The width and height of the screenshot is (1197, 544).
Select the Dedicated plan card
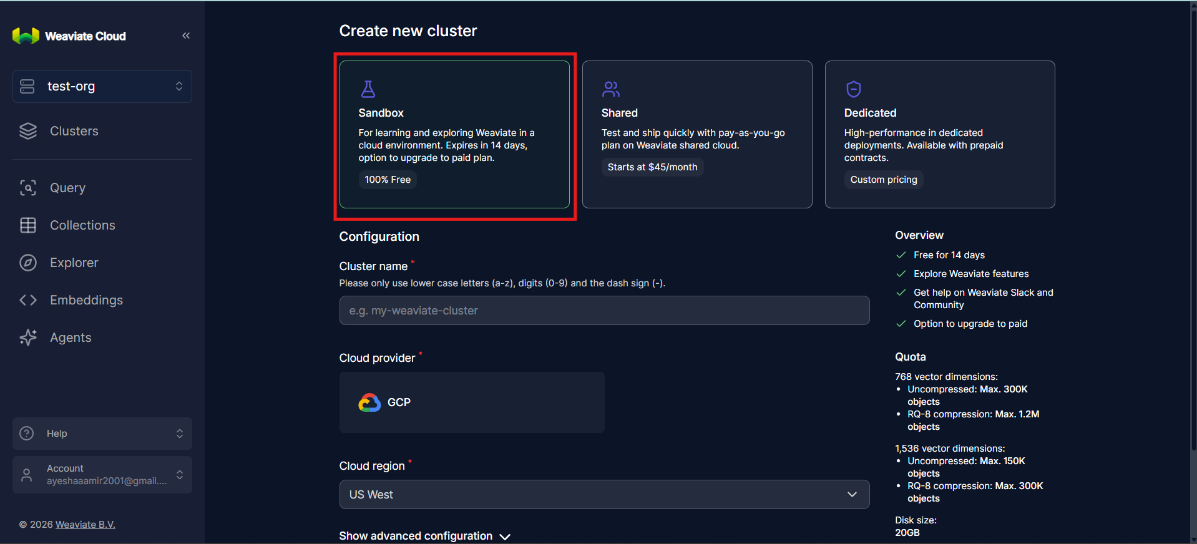pos(939,134)
